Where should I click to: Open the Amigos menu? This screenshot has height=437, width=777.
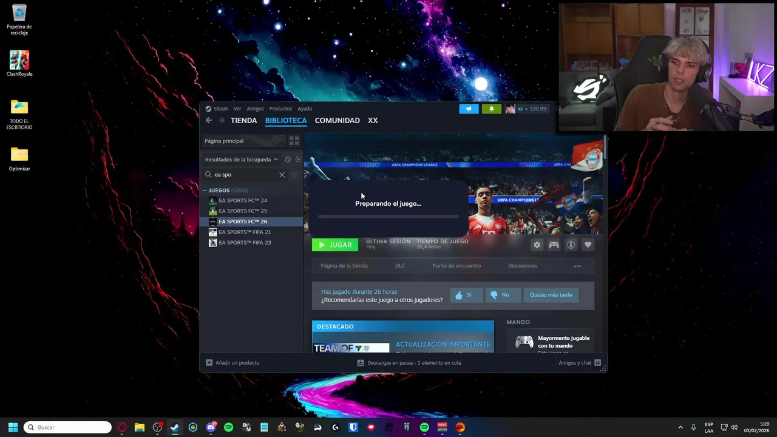pos(255,109)
